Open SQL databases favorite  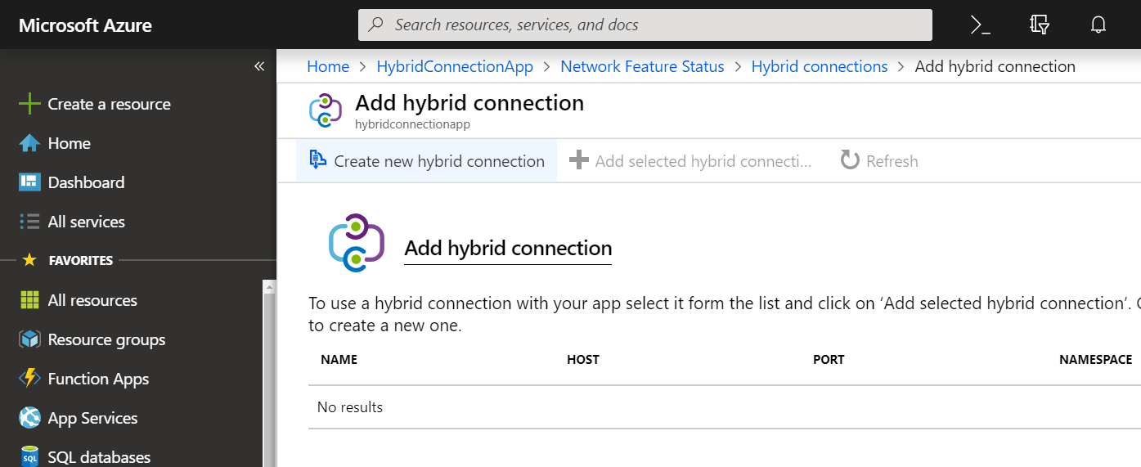[x=99, y=457]
